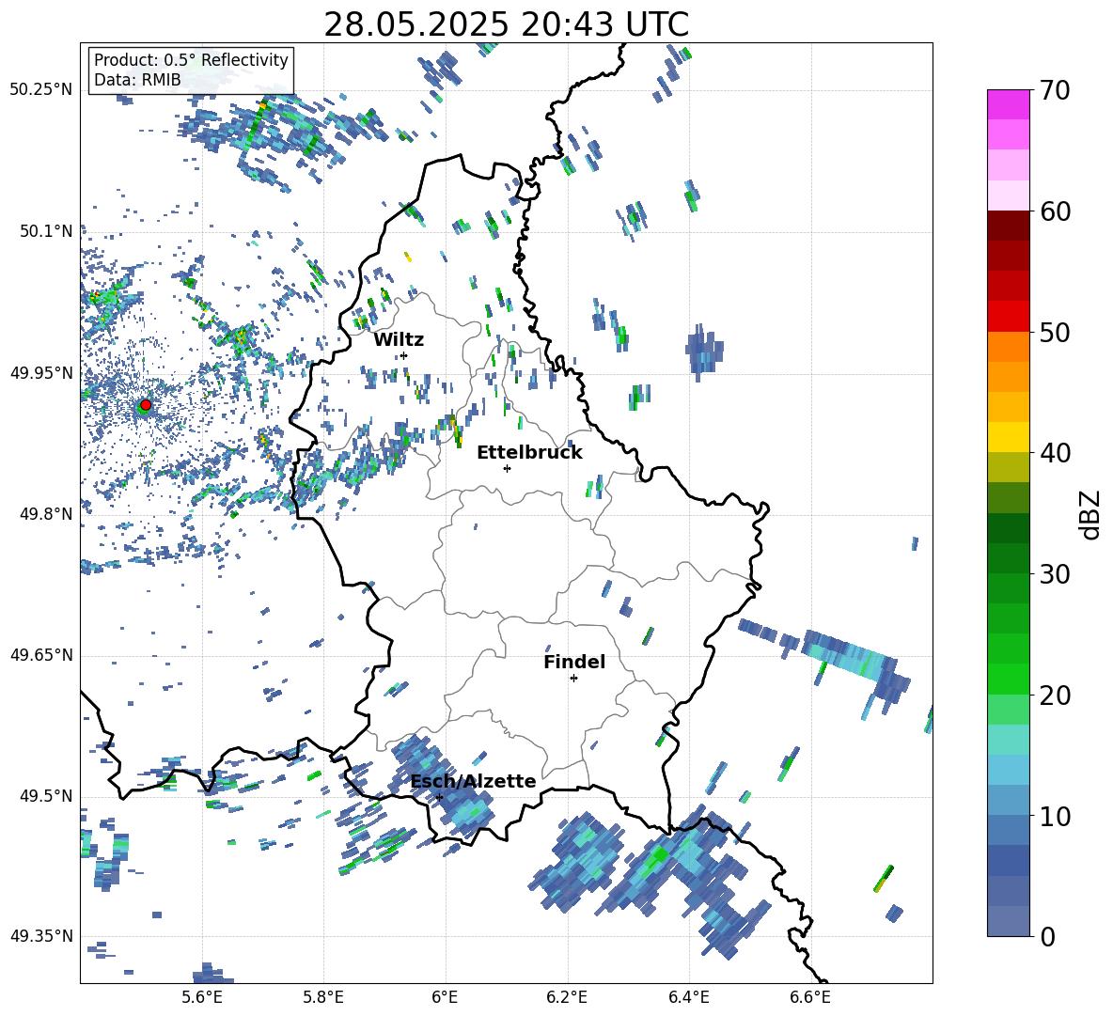Click the cyan swatch near 15 dBZ
Screen dimensions: 1113x1016
click(1008, 740)
